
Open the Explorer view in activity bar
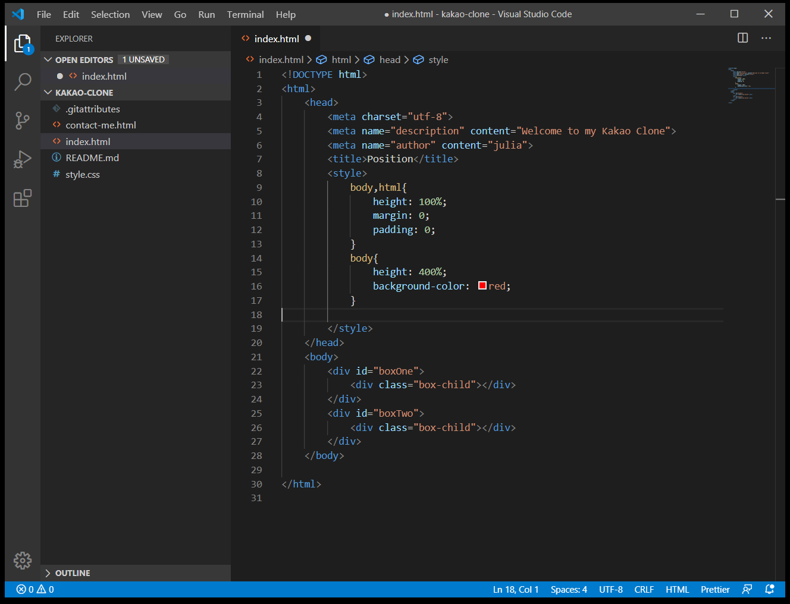coord(23,43)
